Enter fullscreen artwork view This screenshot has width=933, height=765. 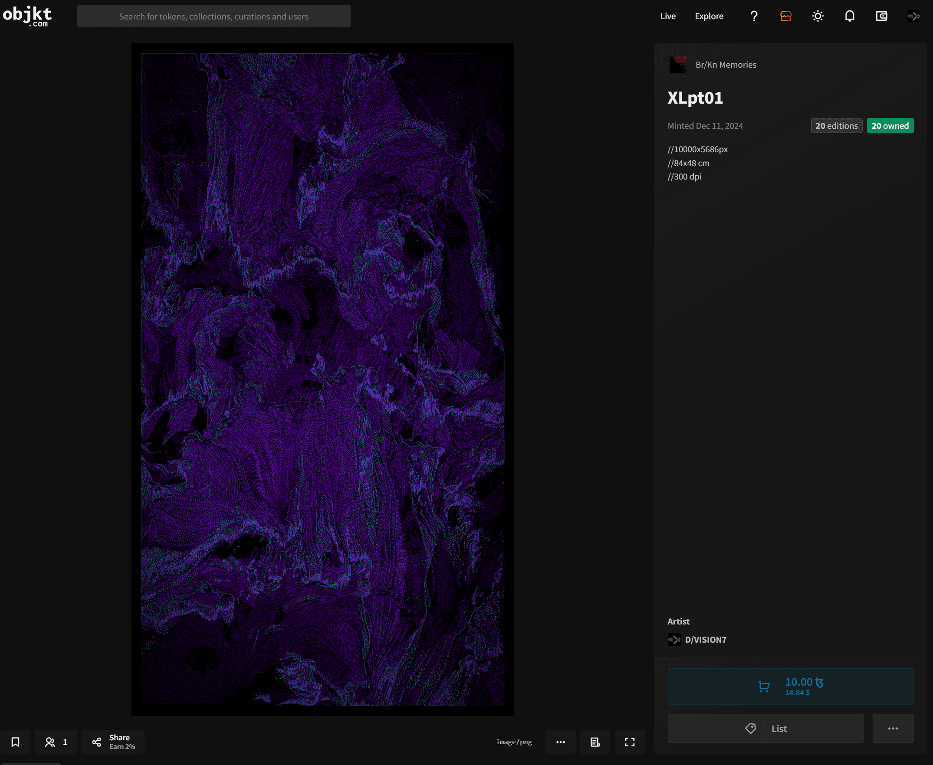click(x=630, y=742)
